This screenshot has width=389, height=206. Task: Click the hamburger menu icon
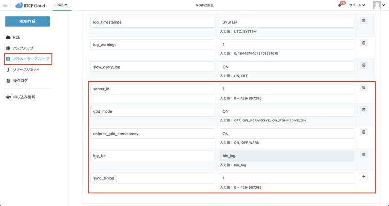[5, 5]
